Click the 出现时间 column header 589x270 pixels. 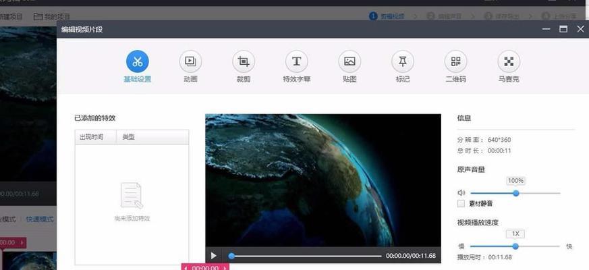tap(95, 137)
